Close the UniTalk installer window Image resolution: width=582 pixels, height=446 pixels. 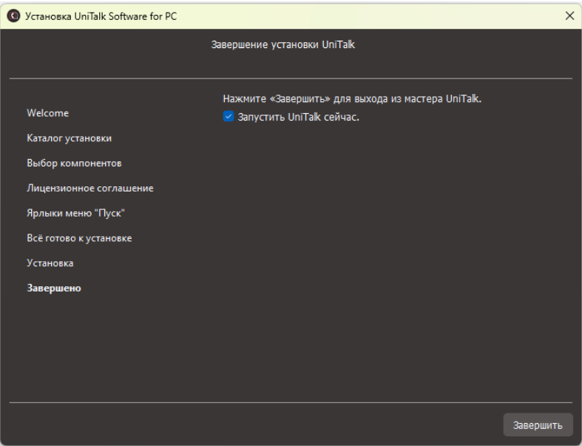(x=569, y=16)
